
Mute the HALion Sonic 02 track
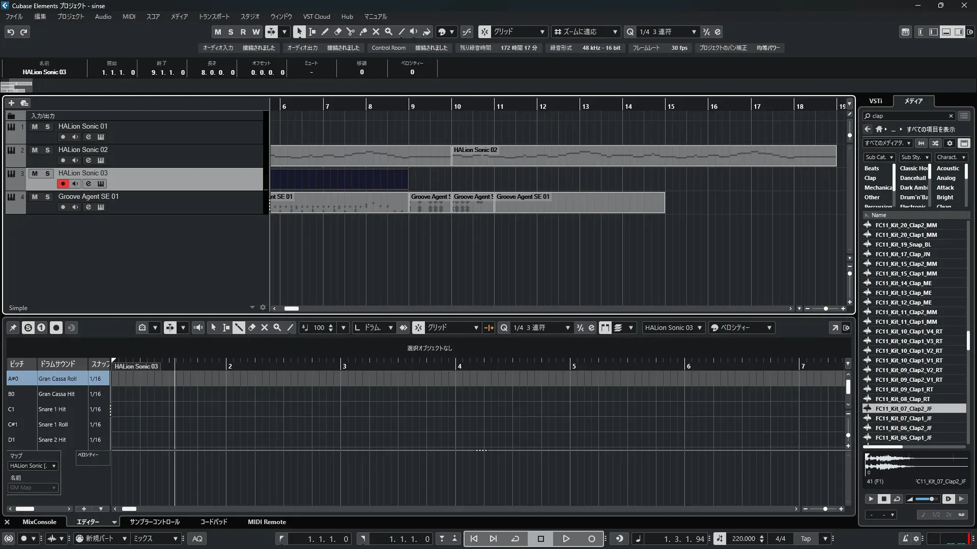35,150
